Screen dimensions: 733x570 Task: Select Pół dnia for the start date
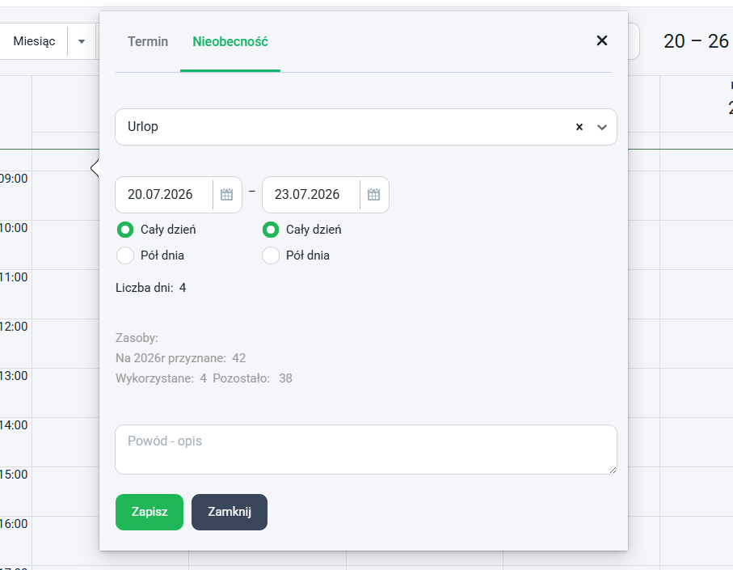[x=125, y=255]
